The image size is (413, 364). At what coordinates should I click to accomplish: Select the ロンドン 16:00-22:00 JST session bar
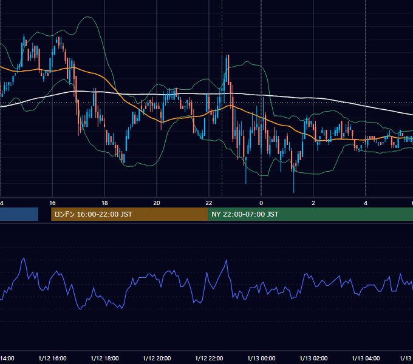coord(129,214)
